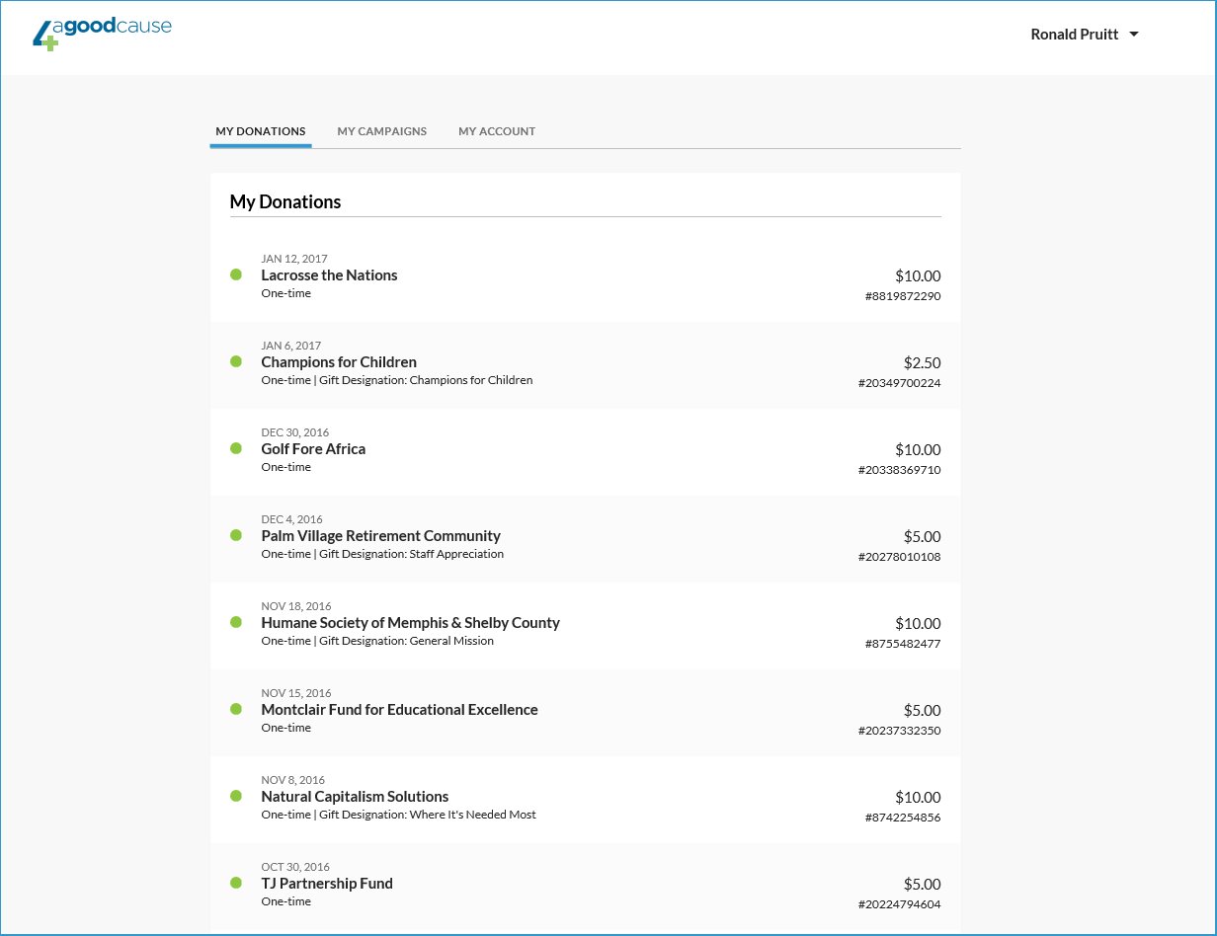The image size is (1217, 936).
Task: Click green status dot for Lacrosse the Nations
Action: pos(236,274)
